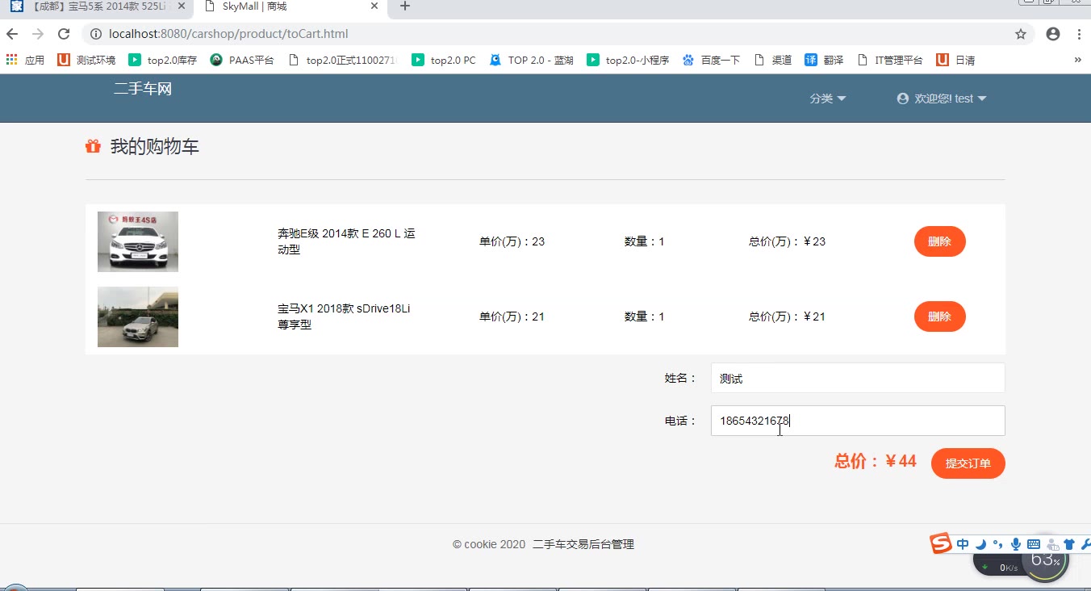This screenshot has width=1091, height=591.
Task: Open the 欢迎您! test user dropdown
Action: pyautogui.click(x=942, y=98)
